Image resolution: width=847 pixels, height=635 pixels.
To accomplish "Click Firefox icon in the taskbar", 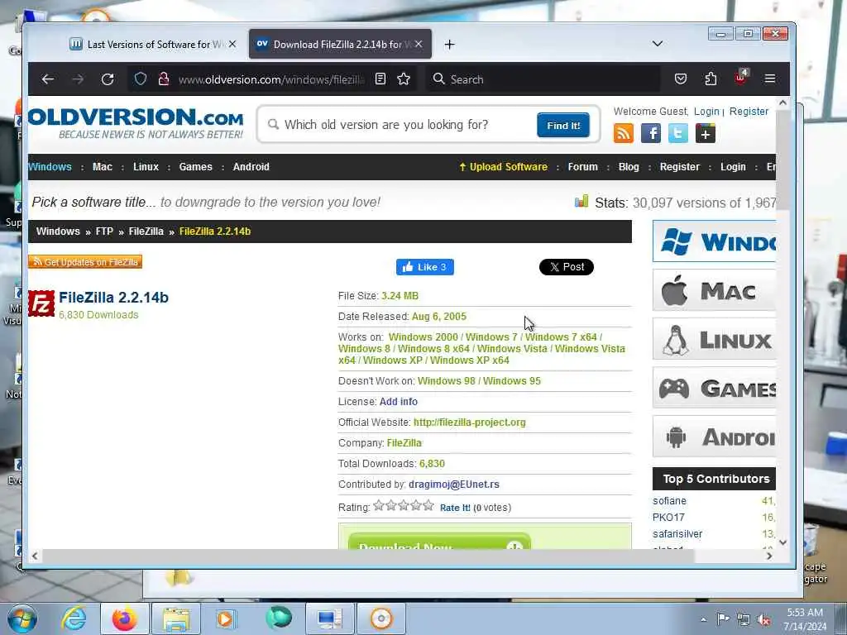I will coord(125,618).
